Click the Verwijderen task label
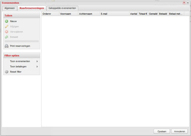Screen dimensions: 191x136 [17, 32]
